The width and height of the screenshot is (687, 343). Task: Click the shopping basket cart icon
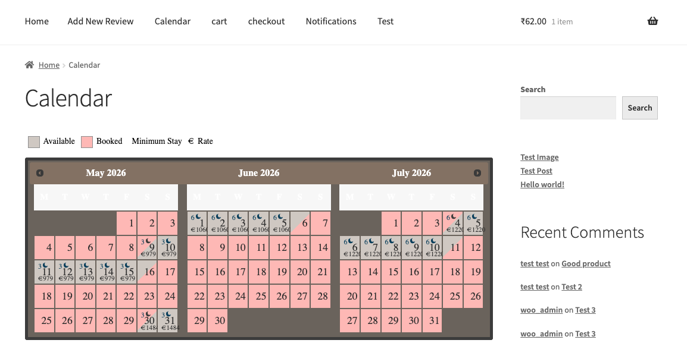[652, 21]
